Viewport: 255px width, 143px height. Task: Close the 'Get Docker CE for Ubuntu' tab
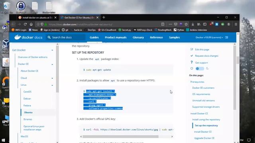(97, 17)
